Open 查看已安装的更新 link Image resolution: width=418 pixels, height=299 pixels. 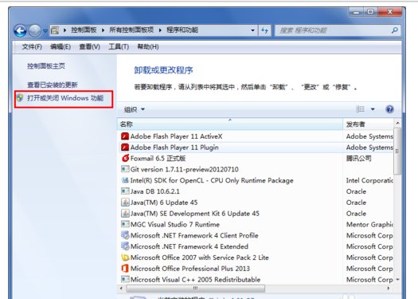point(53,85)
